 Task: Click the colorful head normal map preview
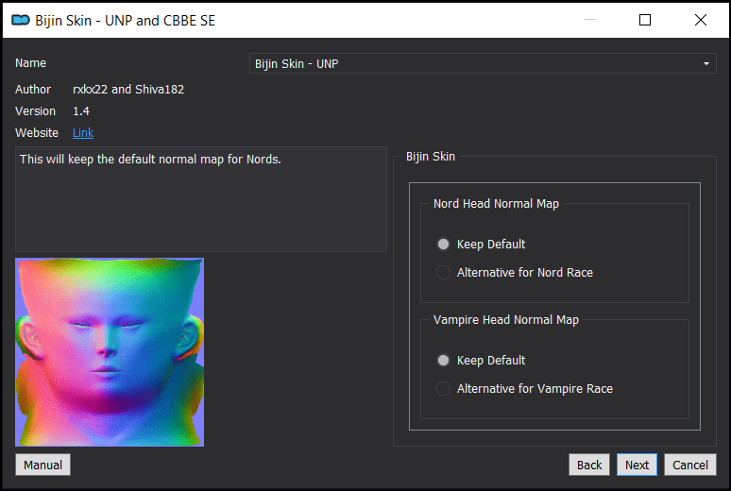pos(110,352)
